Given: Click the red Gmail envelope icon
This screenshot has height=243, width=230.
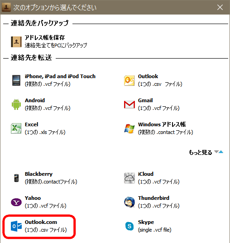Looking at the screenshot, I should click(129, 104).
